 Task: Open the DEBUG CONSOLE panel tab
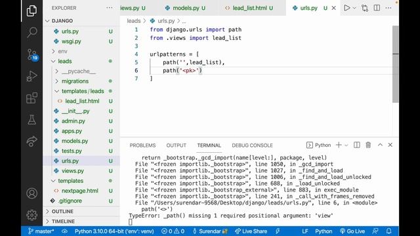click(x=252, y=146)
